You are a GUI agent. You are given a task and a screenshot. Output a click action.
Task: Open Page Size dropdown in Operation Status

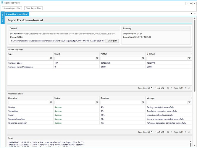(x=150, y=132)
